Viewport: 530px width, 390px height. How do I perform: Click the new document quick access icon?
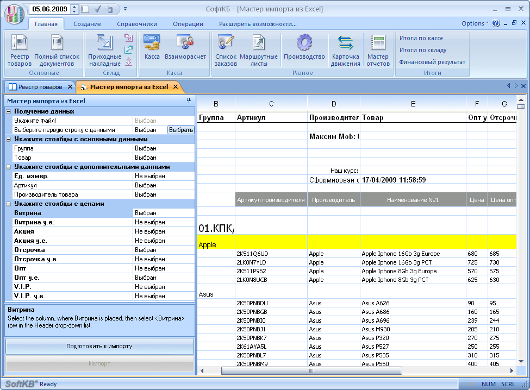(x=85, y=9)
